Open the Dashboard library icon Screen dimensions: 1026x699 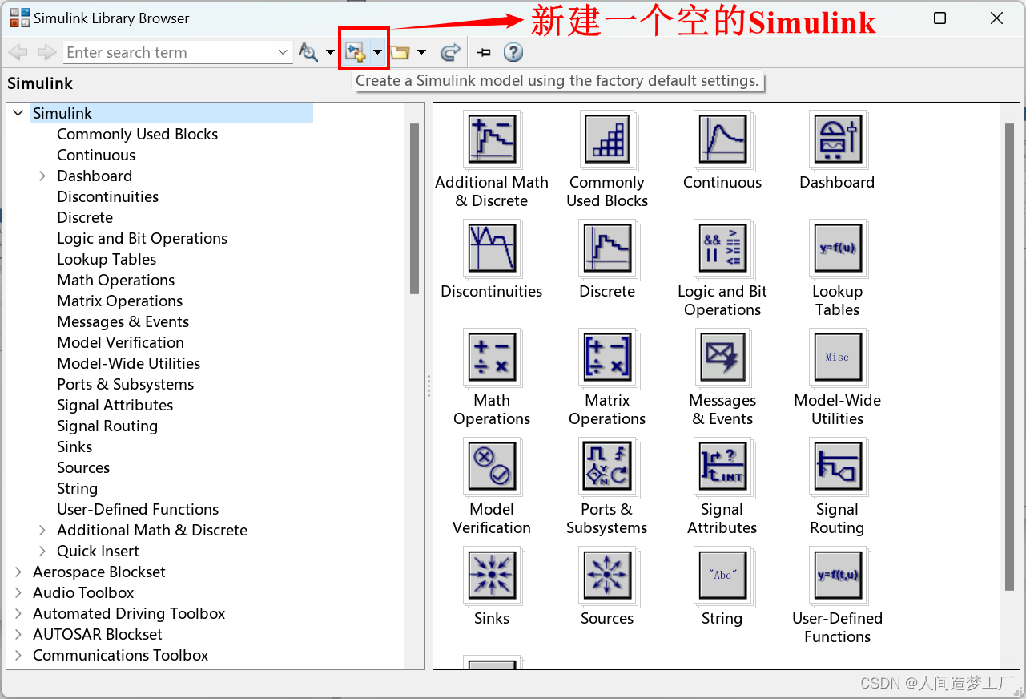[838, 139]
